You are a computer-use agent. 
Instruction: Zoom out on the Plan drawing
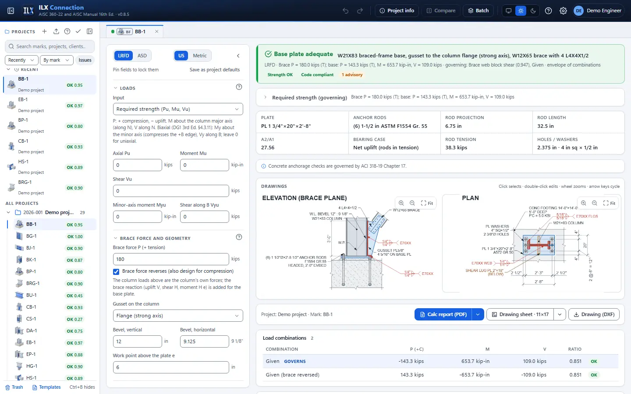(x=594, y=203)
